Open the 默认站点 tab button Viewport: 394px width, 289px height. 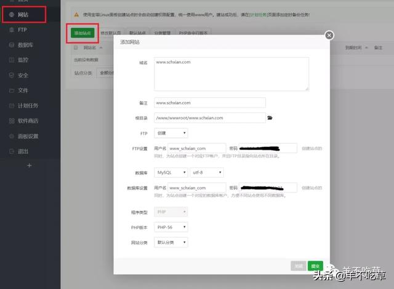pyautogui.click(x=137, y=33)
